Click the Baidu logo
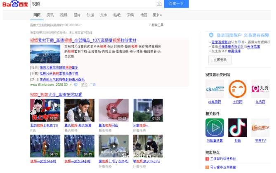 pyautogui.click(x=15, y=4)
